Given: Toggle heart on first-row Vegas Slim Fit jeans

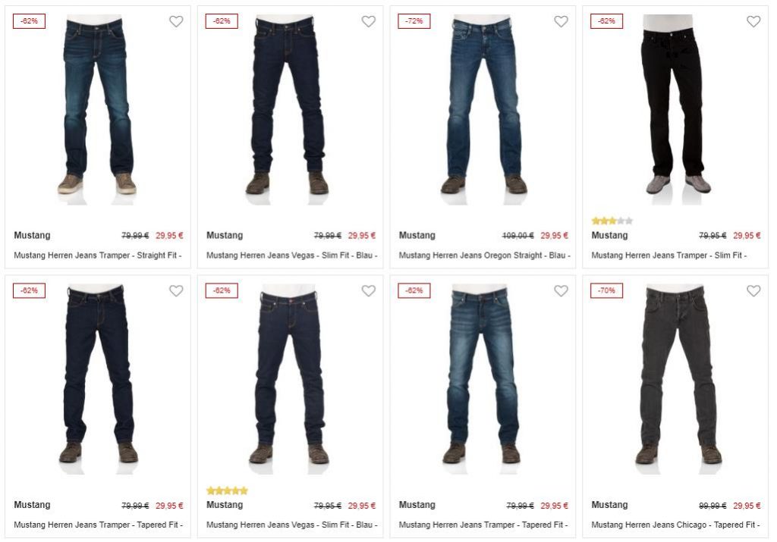Looking at the screenshot, I should pyautogui.click(x=368, y=21).
